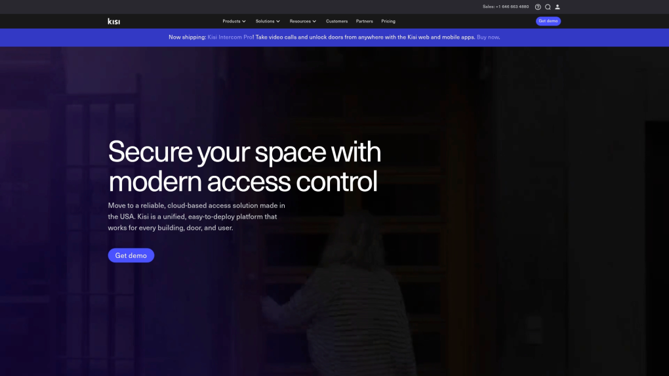Follow the Kisi Intercom Pro link

click(230, 37)
